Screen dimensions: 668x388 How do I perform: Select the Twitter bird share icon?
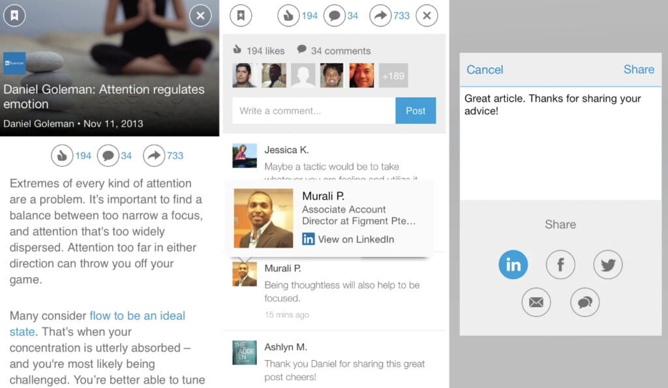coord(607,265)
